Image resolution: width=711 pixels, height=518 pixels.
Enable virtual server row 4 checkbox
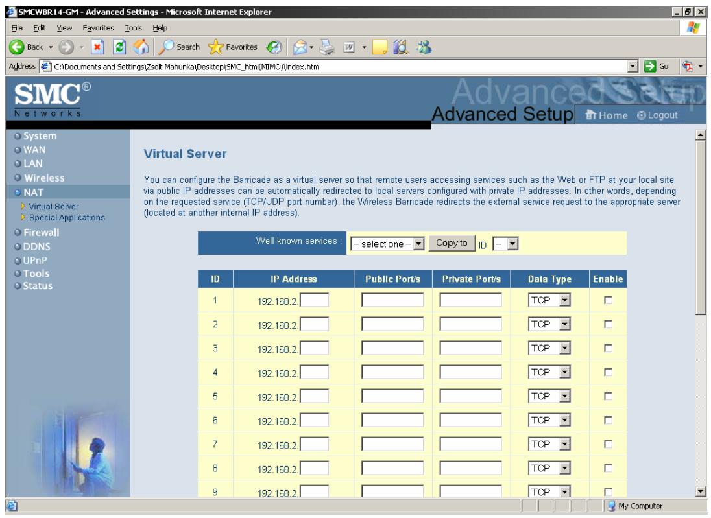[608, 373]
